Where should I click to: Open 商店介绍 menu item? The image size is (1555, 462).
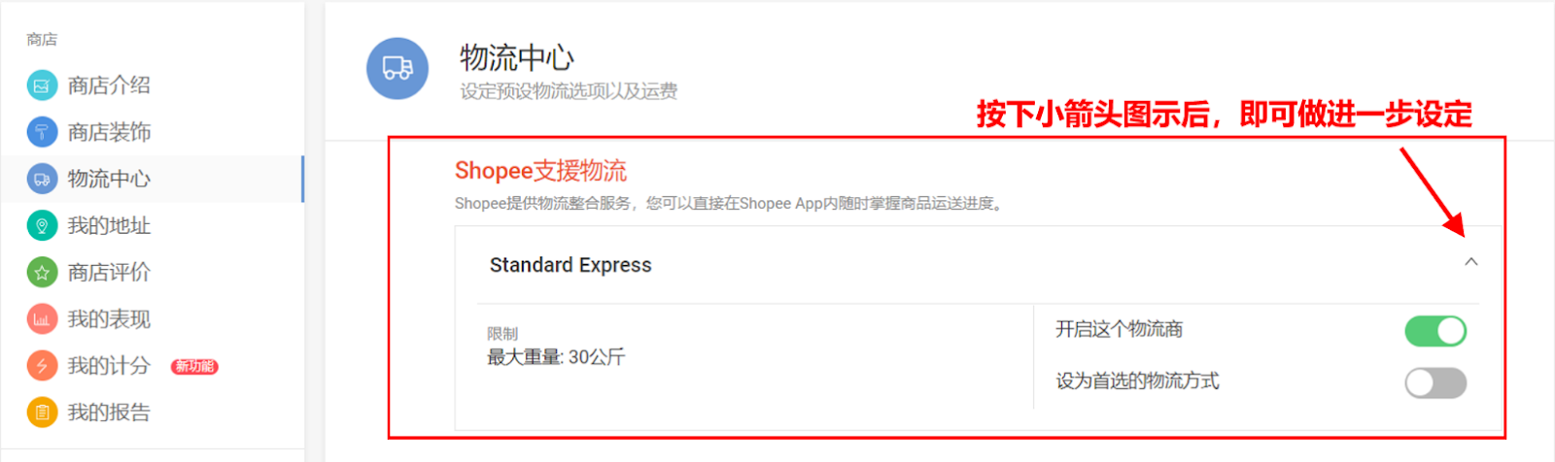(109, 85)
